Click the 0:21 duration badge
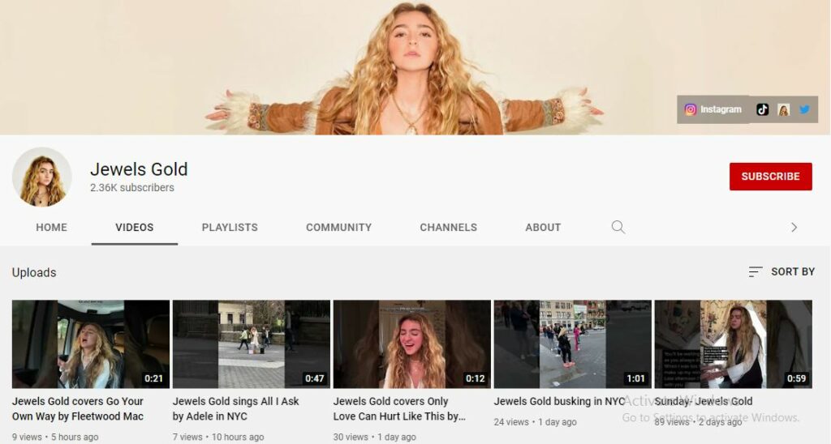Viewport: 831px width, 444px height. (153, 378)
